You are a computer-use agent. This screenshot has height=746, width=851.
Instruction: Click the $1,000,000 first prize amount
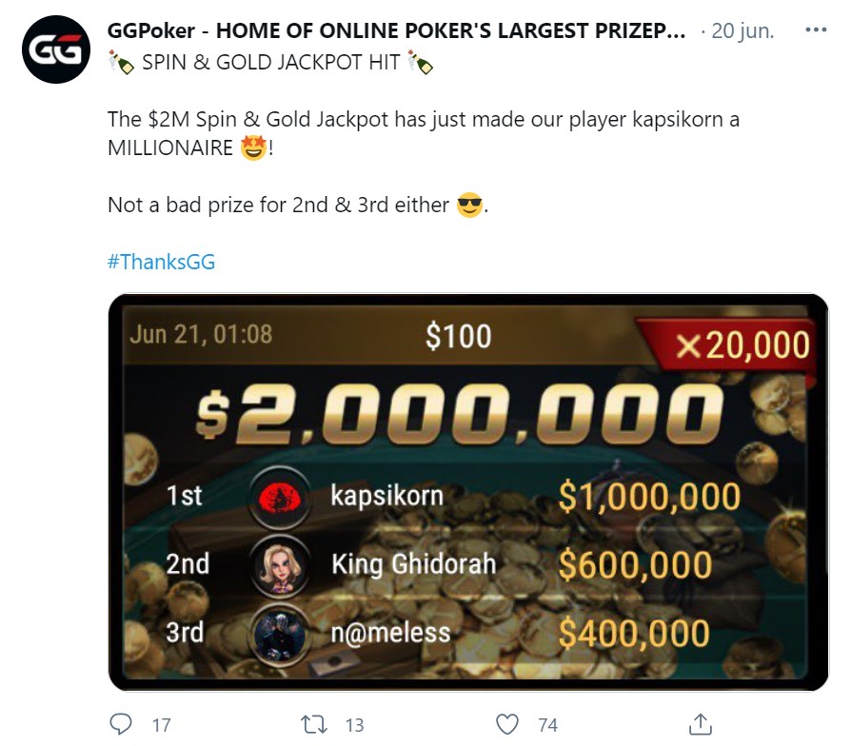point(649,497)
